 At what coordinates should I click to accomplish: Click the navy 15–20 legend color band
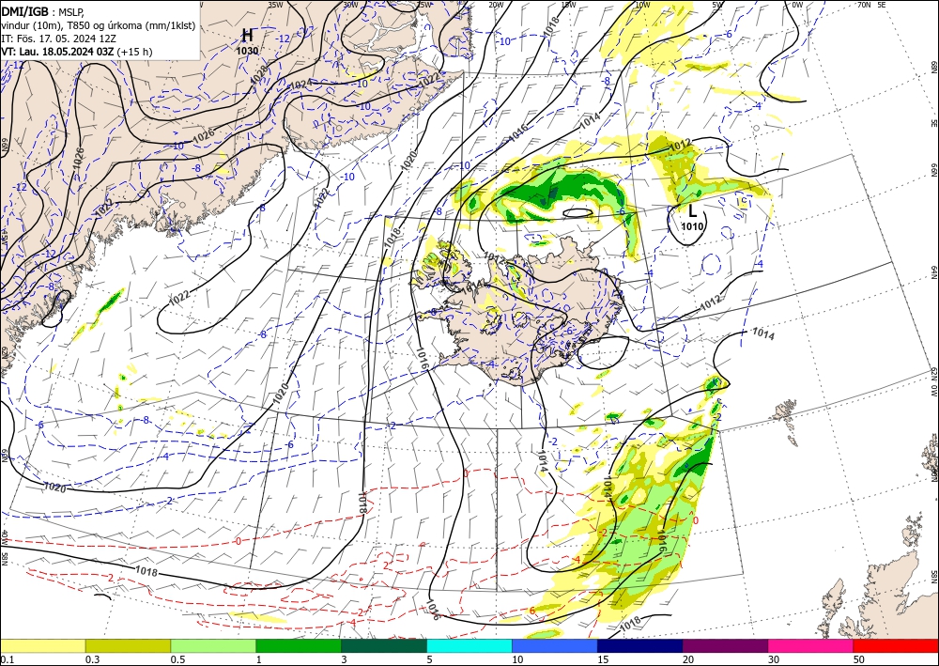pos(640,645)
